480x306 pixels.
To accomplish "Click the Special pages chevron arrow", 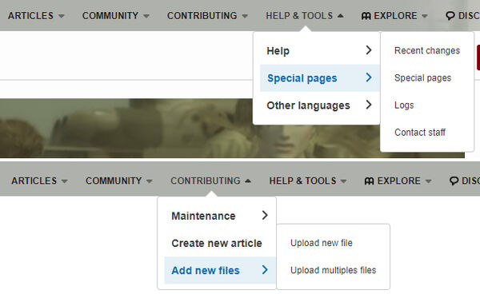I will (x=369, y=77).
